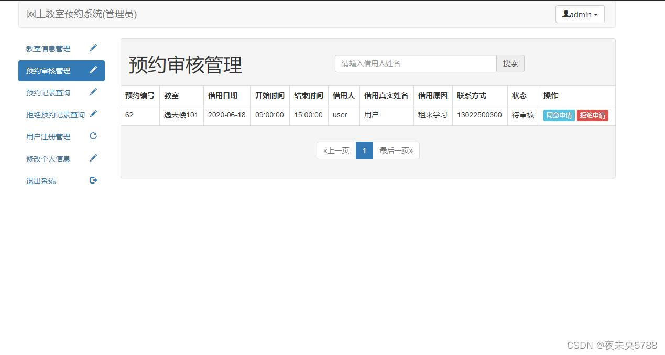Click 结束时间 column header
665x355 pixels.
pyautogui.click(x=309, y=95)
